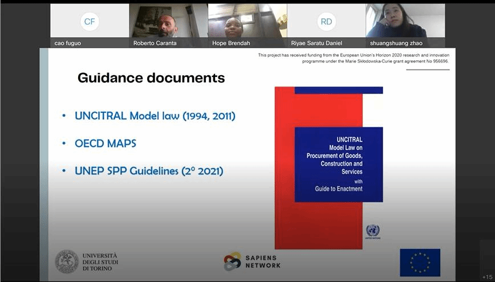Click the OECD MAPS bullet text
The image size is (495, 282).
[106, 143]
